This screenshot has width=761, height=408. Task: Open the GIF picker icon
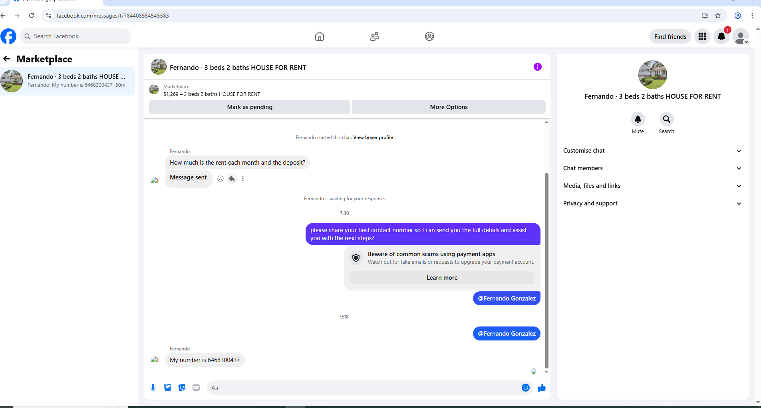point(196,388)
